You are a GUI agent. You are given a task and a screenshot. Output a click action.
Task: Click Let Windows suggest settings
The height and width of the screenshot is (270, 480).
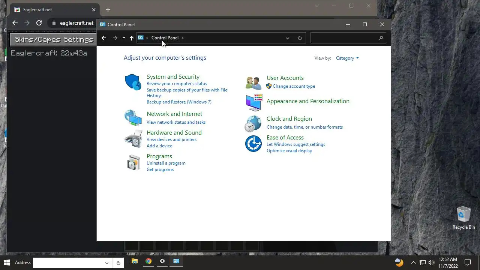(296, 144)
